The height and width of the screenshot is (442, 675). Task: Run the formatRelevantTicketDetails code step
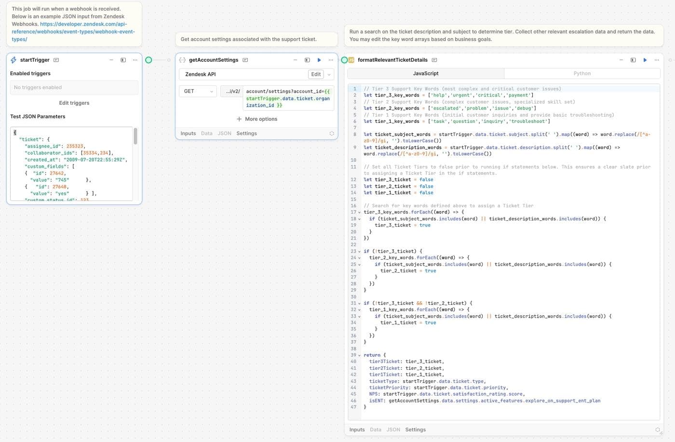(x=645, y=60)
